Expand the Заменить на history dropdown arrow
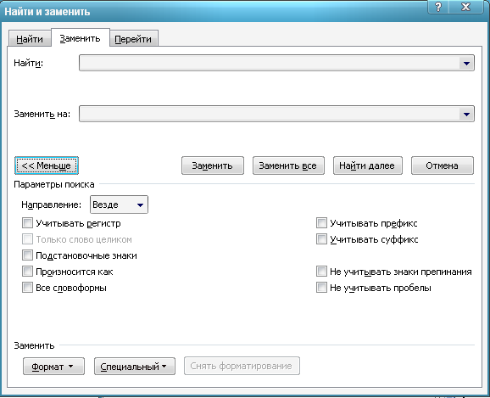The image size is (490, 398). [x=466, y=114]
